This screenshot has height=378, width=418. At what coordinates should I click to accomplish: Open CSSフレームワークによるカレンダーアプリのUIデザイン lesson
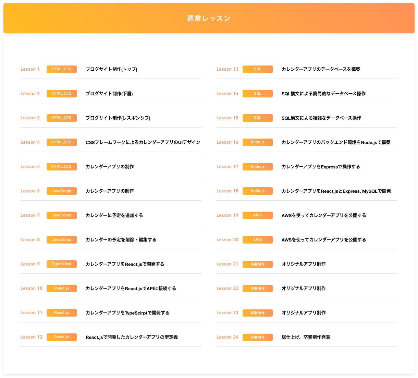pyautogui.click(x=143, y=142)
